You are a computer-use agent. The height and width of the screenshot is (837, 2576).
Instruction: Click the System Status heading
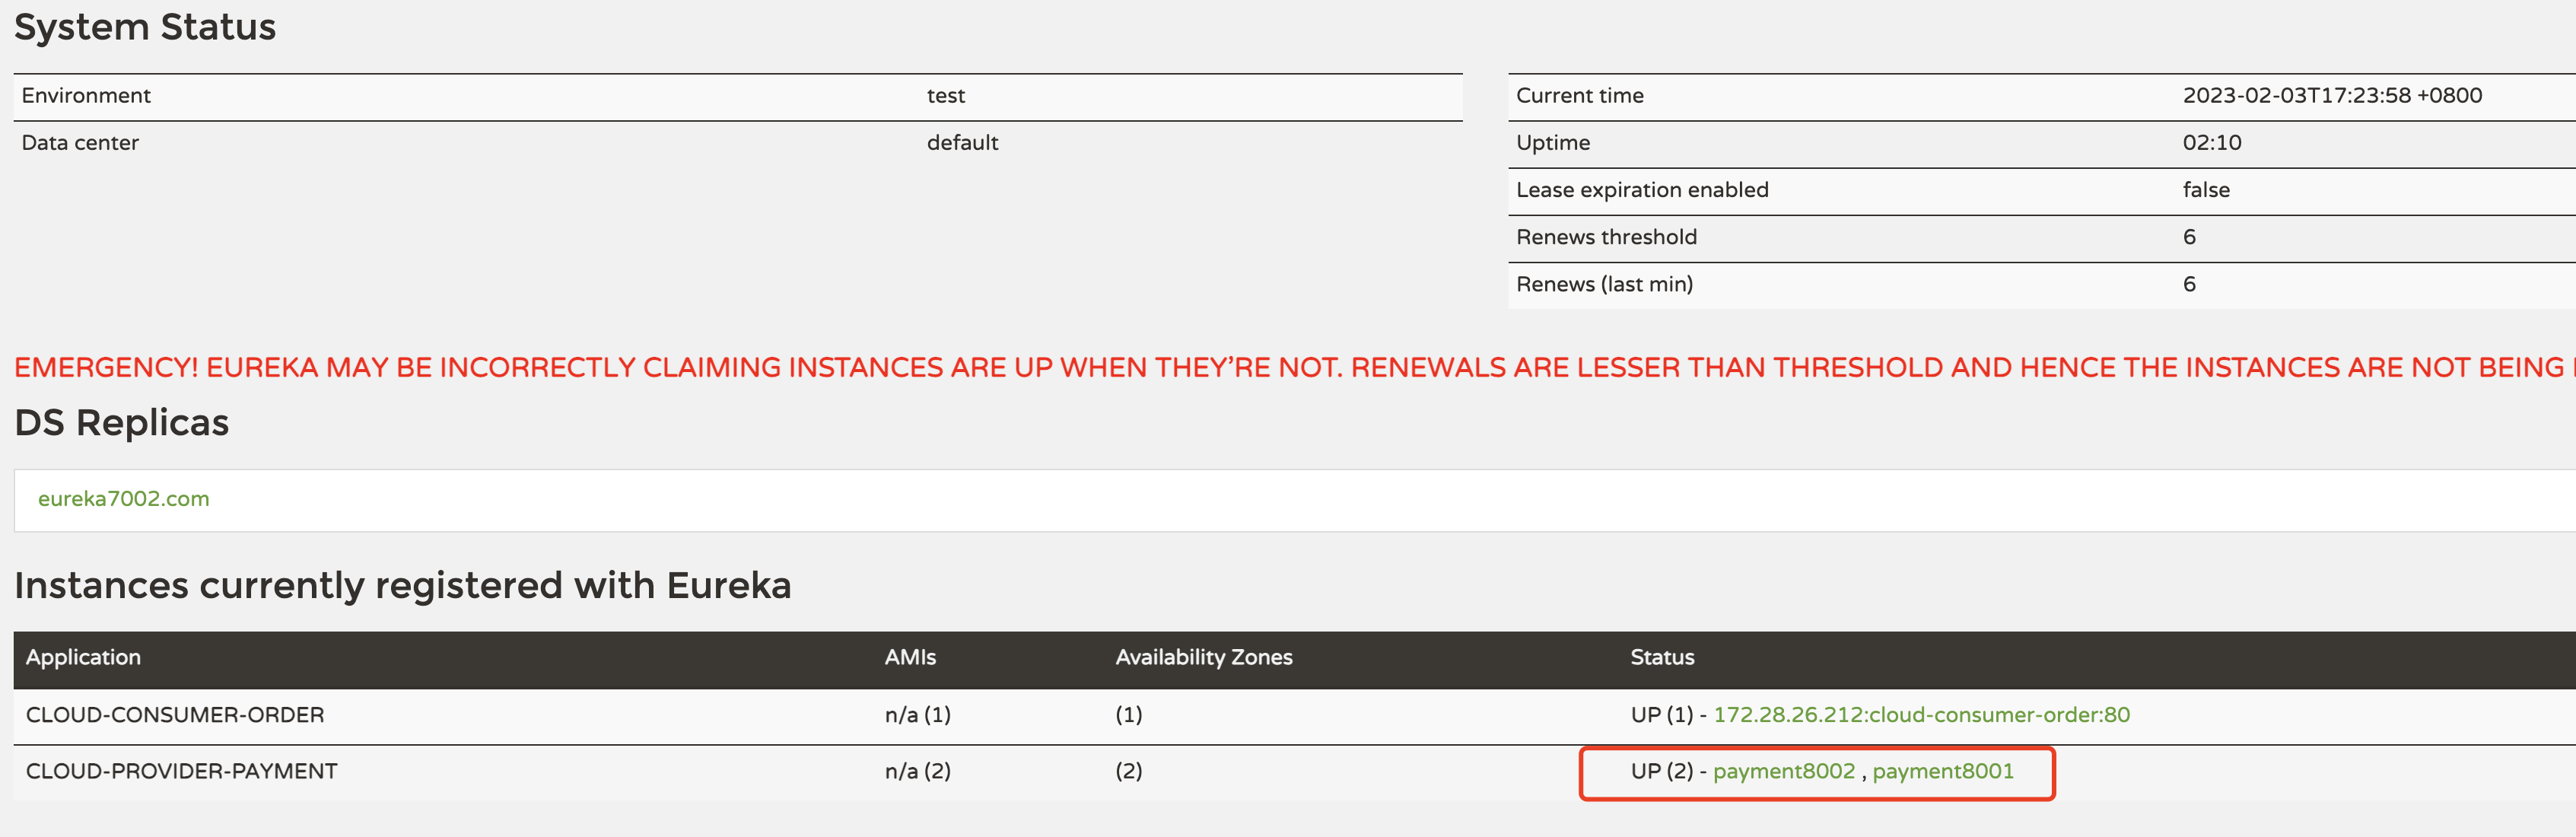tap(145, 27)
